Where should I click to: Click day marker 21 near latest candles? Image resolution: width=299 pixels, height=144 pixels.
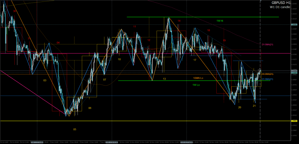(254, 106)
